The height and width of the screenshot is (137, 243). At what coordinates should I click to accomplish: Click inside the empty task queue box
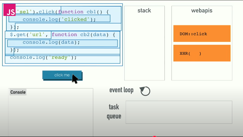point(179,112)
